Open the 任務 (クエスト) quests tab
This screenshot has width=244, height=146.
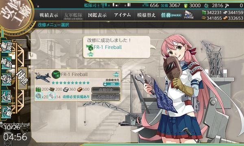(x=171, y=15)
